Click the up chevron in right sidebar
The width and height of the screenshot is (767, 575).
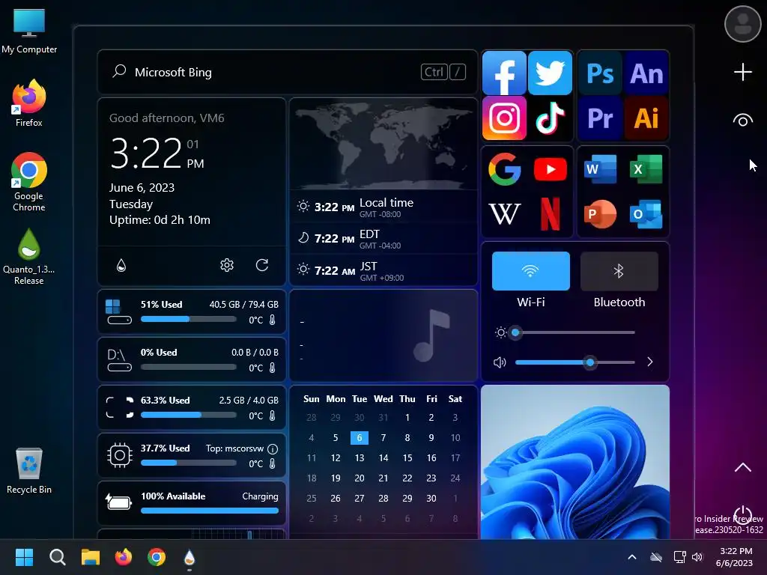coord(742,467)
